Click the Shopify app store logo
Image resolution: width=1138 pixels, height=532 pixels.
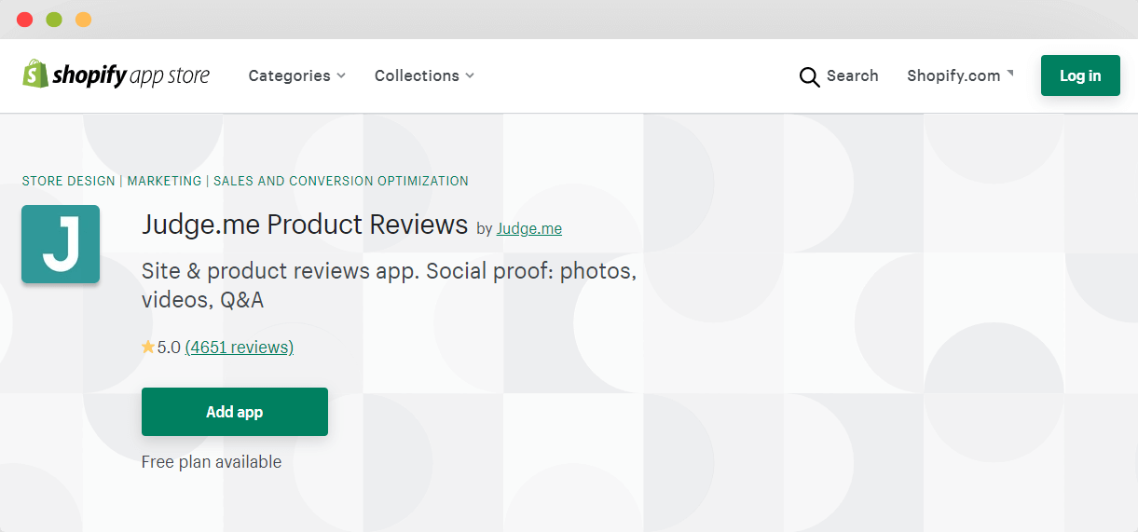(x=117, y=75)
